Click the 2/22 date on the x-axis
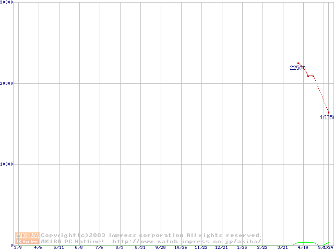 tap(262, 248)
